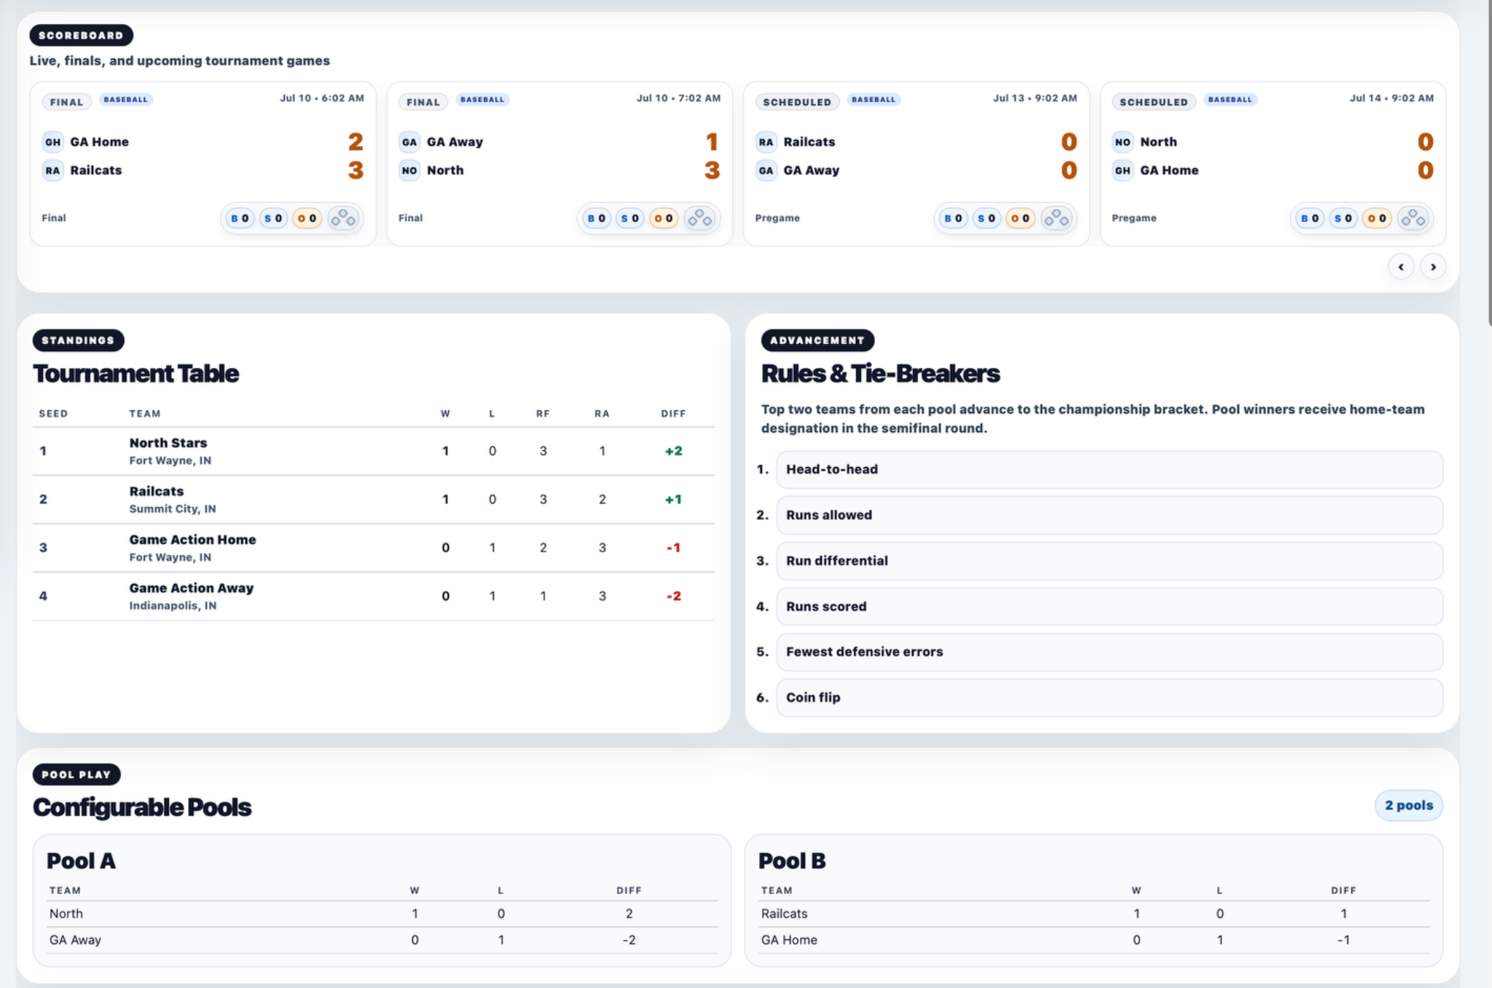Select the Coin flip tie-breaker rule

click(1110, 697)
